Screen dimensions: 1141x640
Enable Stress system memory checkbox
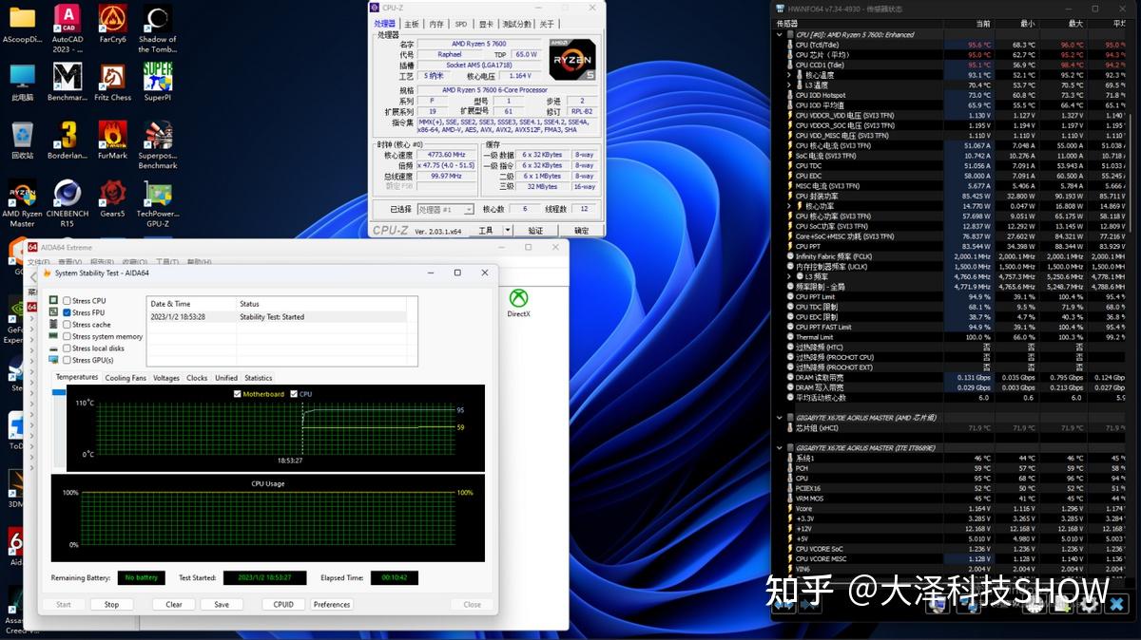[67, 336]
